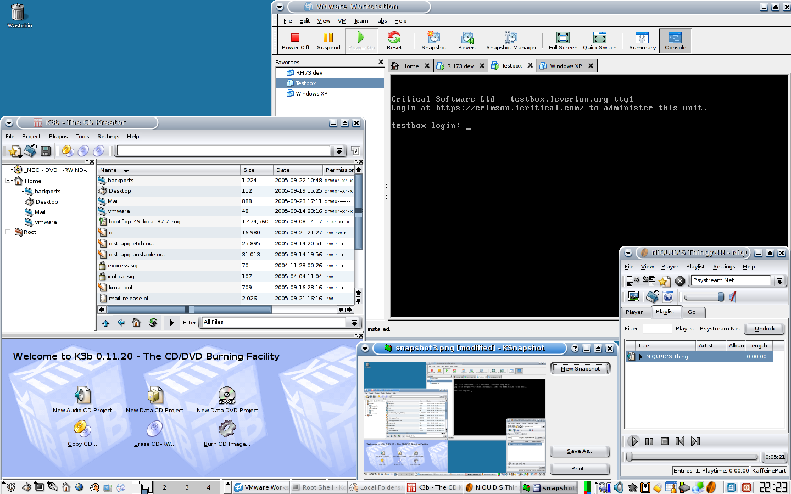The width and height of the screenshot is (791, 494).
Task: Click the Print button in KSnapshot
Action: click(x=580, y=469)
